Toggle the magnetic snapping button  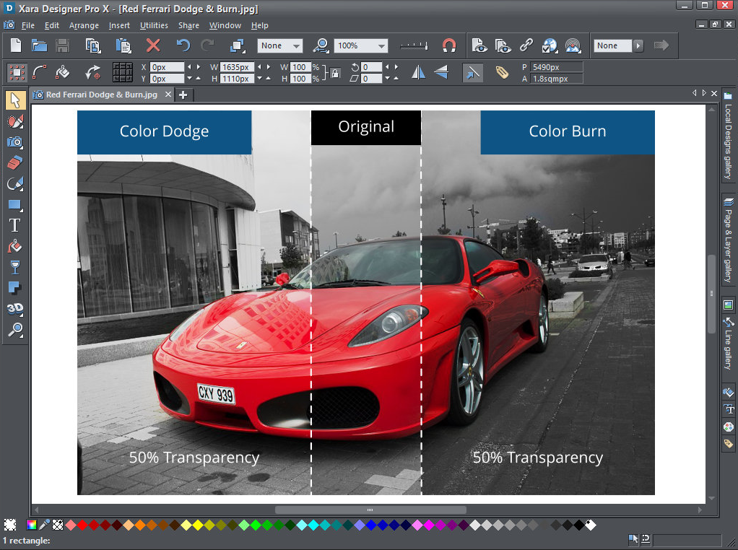click(x=449, y=45)
